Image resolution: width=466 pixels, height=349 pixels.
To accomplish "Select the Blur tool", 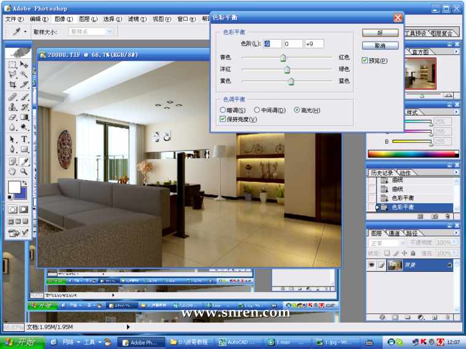I will pyautogui.click(x=12, y=127).
